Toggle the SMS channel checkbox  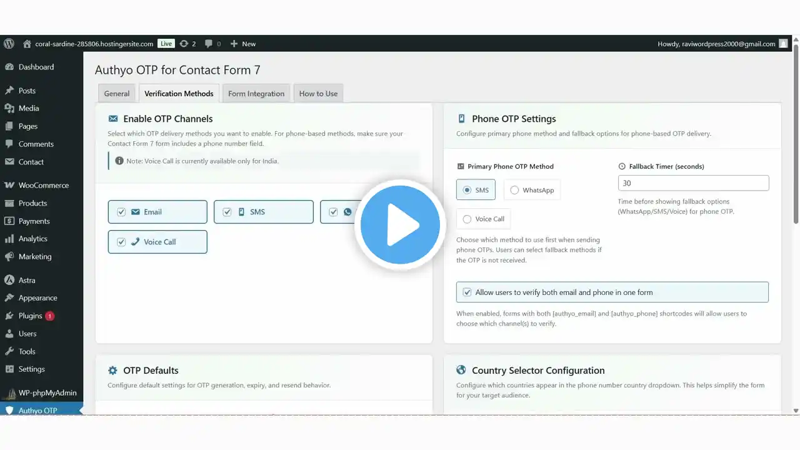tap(227, 212)
